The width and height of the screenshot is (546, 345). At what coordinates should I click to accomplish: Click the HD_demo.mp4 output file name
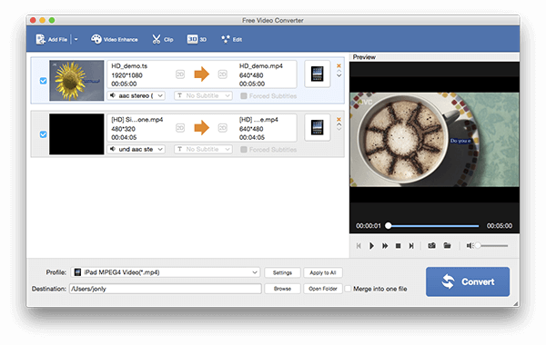coord(261,66)
